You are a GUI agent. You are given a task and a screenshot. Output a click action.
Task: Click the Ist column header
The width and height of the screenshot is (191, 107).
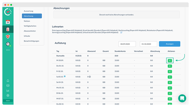click(x=77, y=51)
